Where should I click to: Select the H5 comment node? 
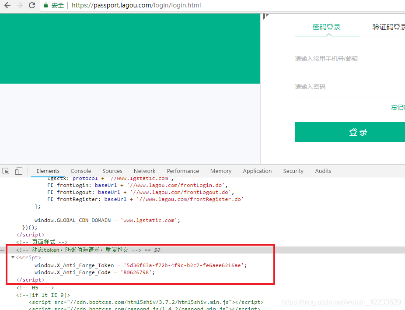pyautogui.click(x=35, y=288)
